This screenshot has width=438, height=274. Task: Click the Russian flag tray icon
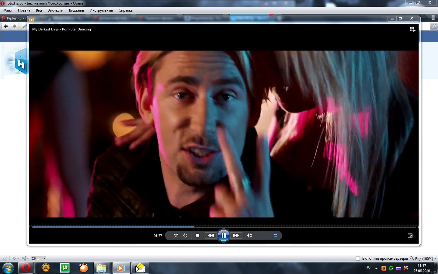[398, 268]
